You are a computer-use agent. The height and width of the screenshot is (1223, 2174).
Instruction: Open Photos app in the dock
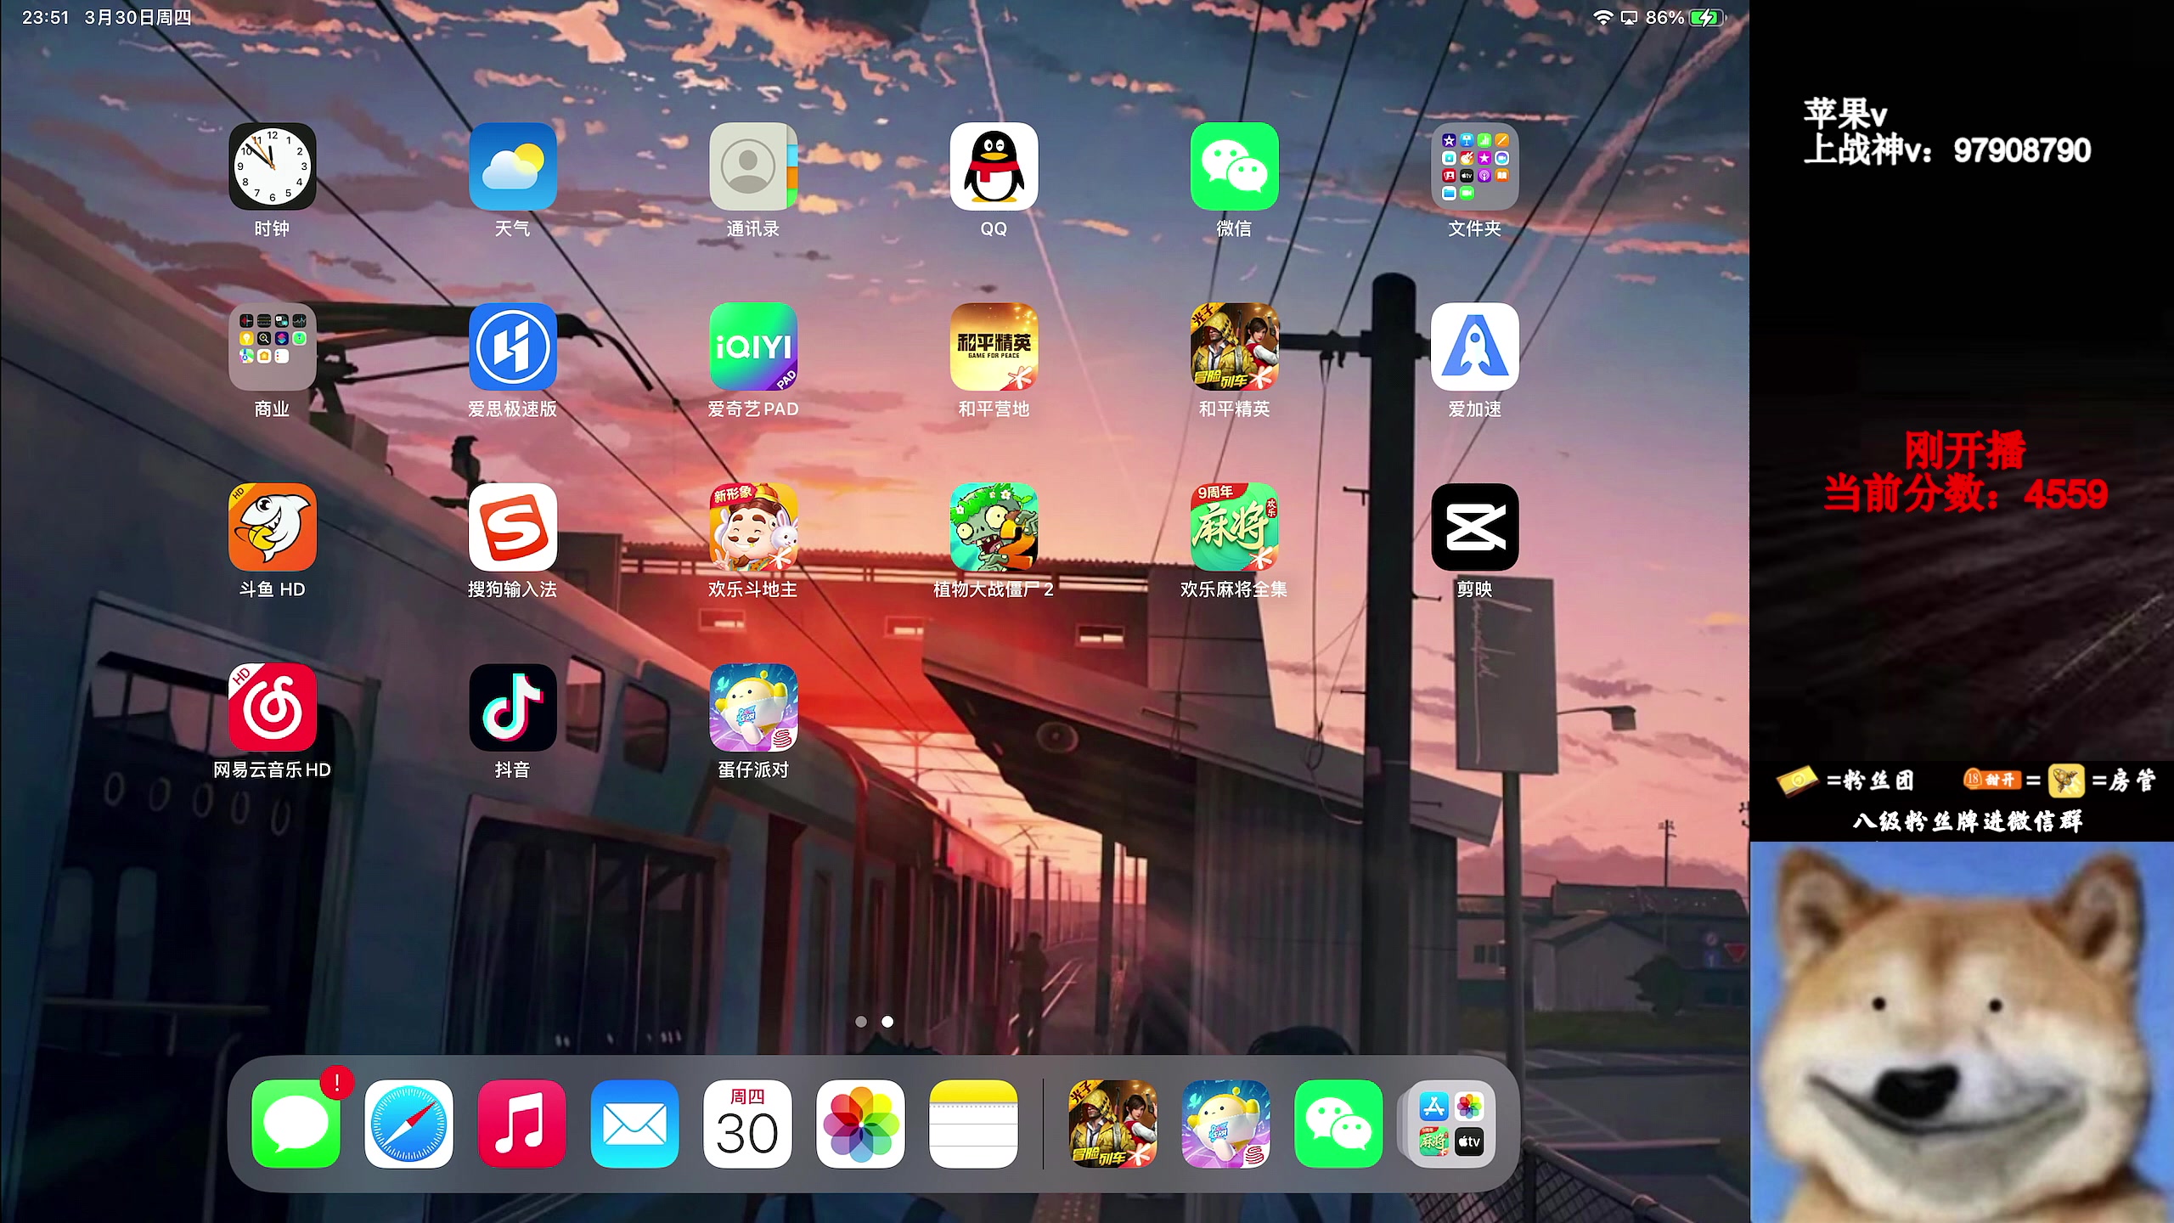coord(860,1124)
